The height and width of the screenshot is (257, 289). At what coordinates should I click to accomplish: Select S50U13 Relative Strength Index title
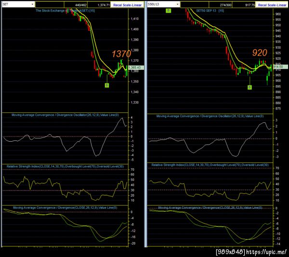click(210, 165)
